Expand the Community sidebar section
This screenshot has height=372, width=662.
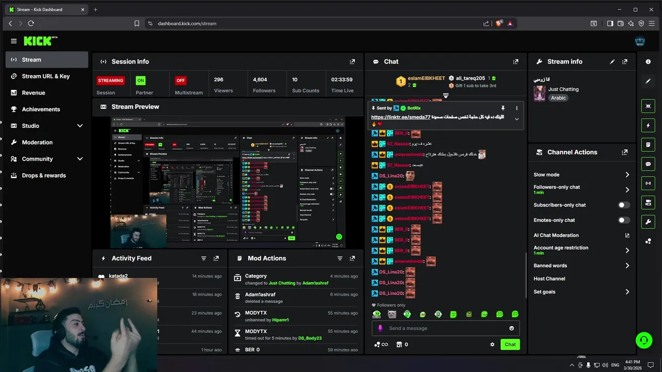tap(80, 159)
